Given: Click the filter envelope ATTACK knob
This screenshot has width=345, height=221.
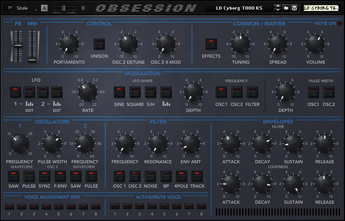Looking at the screenshot, I should [x=231, y=144].
